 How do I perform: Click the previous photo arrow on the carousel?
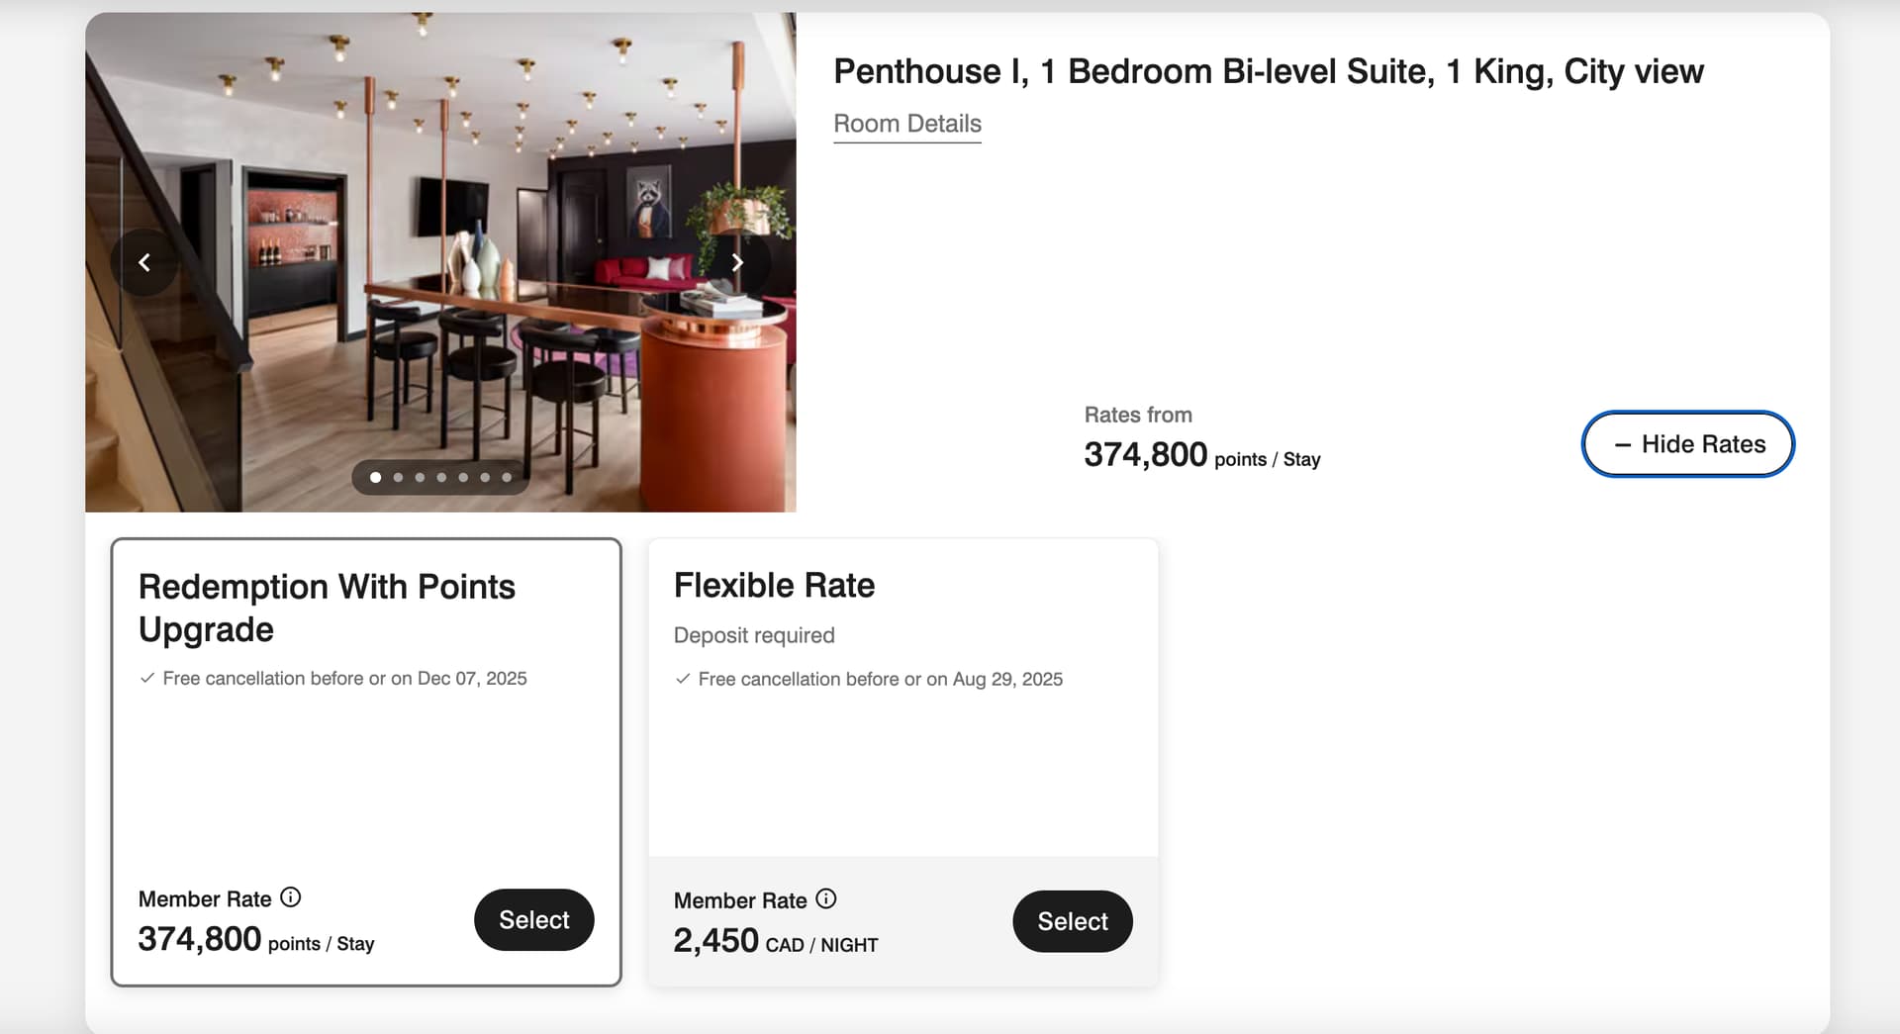(144, 262)
